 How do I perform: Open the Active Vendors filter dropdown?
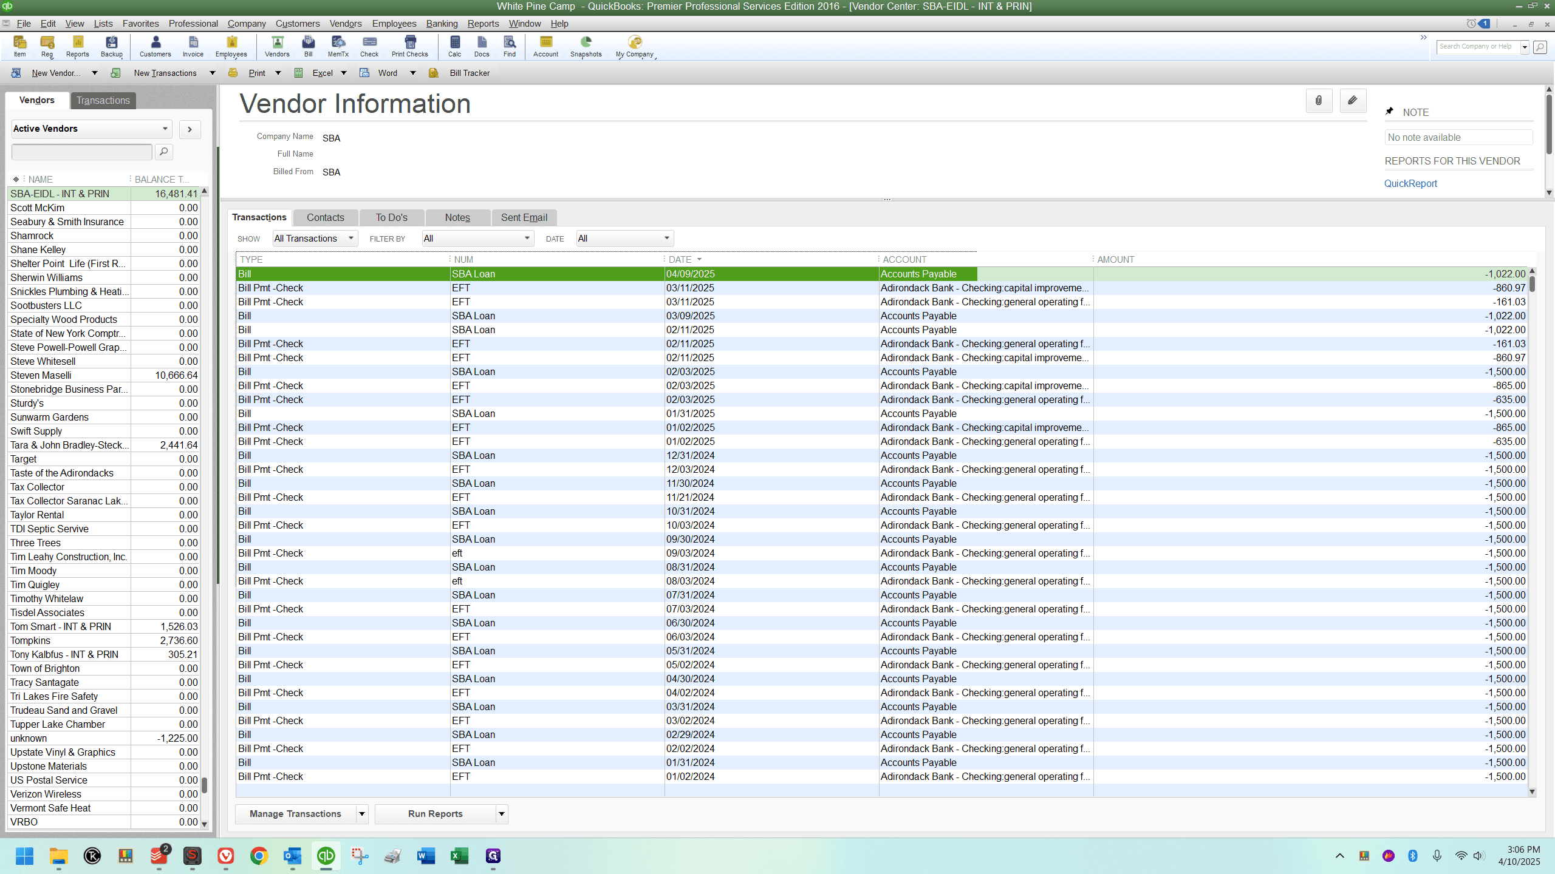pos(91,129)
